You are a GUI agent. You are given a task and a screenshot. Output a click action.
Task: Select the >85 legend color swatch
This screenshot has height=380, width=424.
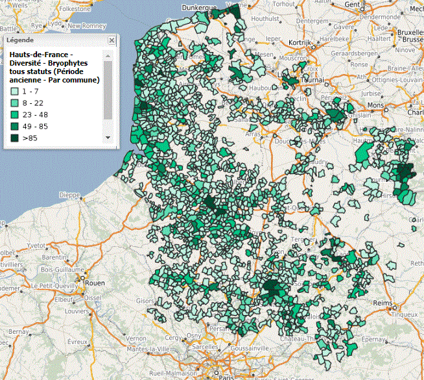[x=14, y=138]
